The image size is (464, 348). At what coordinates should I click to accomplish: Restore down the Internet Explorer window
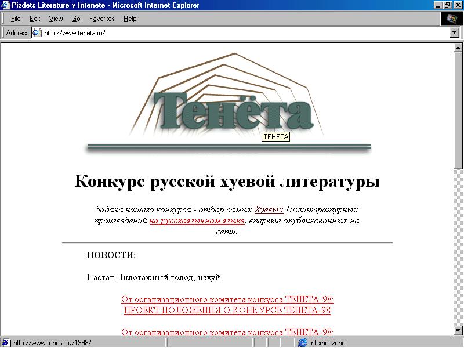pyautogui.click(x=447, y=5)
